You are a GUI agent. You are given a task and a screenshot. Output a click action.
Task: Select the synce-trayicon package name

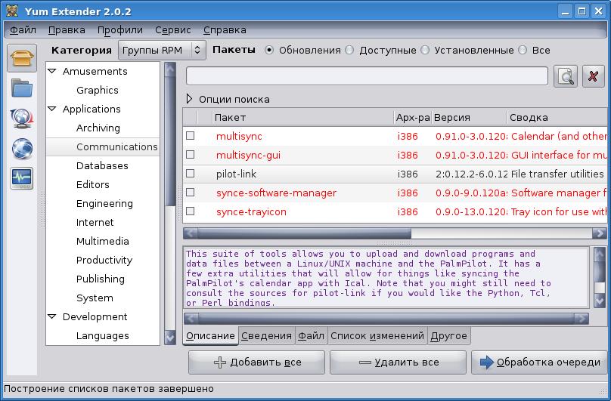[x=251, y=211]
